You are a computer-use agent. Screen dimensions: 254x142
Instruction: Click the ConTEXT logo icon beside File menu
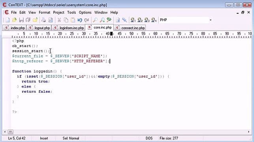click(7, 13)
